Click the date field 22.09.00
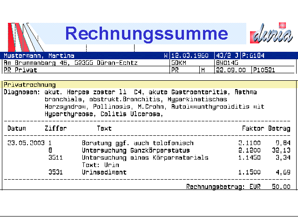 click(x=227, y=70)
